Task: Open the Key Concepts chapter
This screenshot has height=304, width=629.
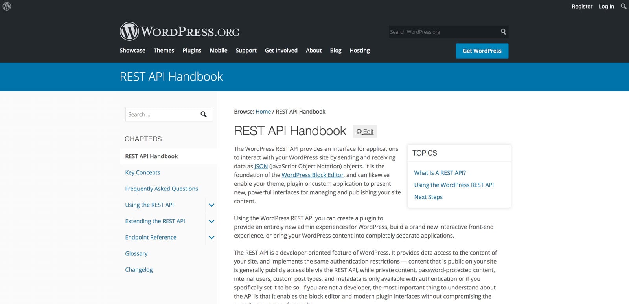Action: click(143, 172)
